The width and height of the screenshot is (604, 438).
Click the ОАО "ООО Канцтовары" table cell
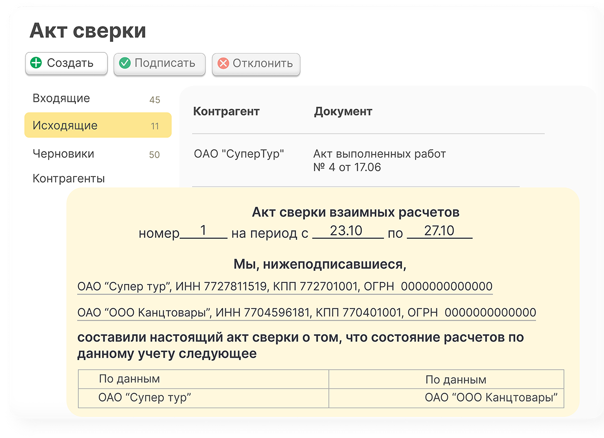(446, 397)
